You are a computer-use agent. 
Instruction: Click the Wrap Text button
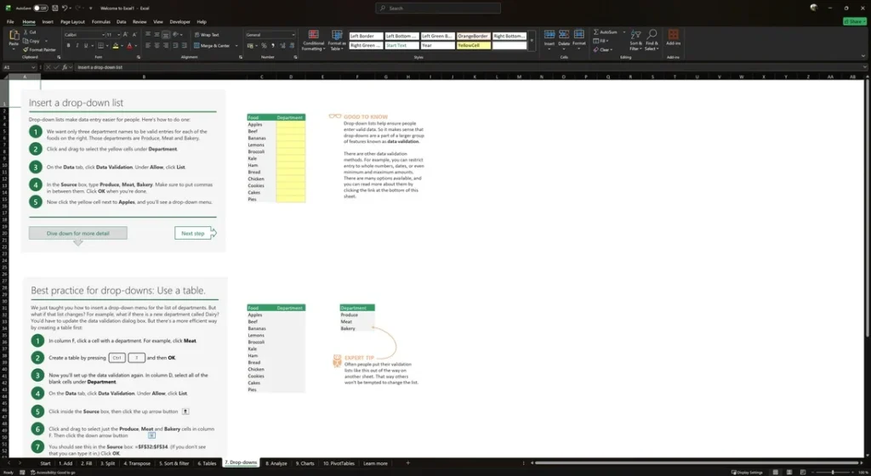coord(206,34)
